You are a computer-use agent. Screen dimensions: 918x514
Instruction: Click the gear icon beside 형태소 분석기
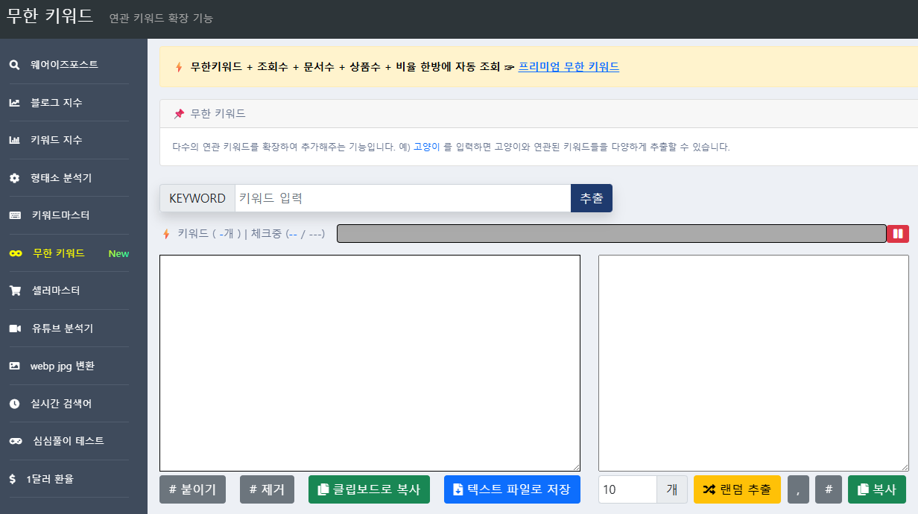click(x=14, y=178)
